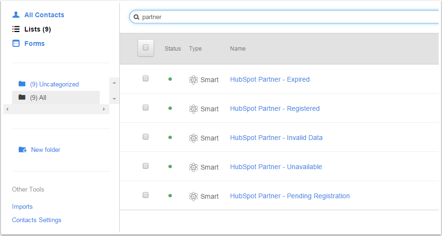The image size is (442, 236).
Task: Open All Contacts person icon
Action: pos(16,15)
